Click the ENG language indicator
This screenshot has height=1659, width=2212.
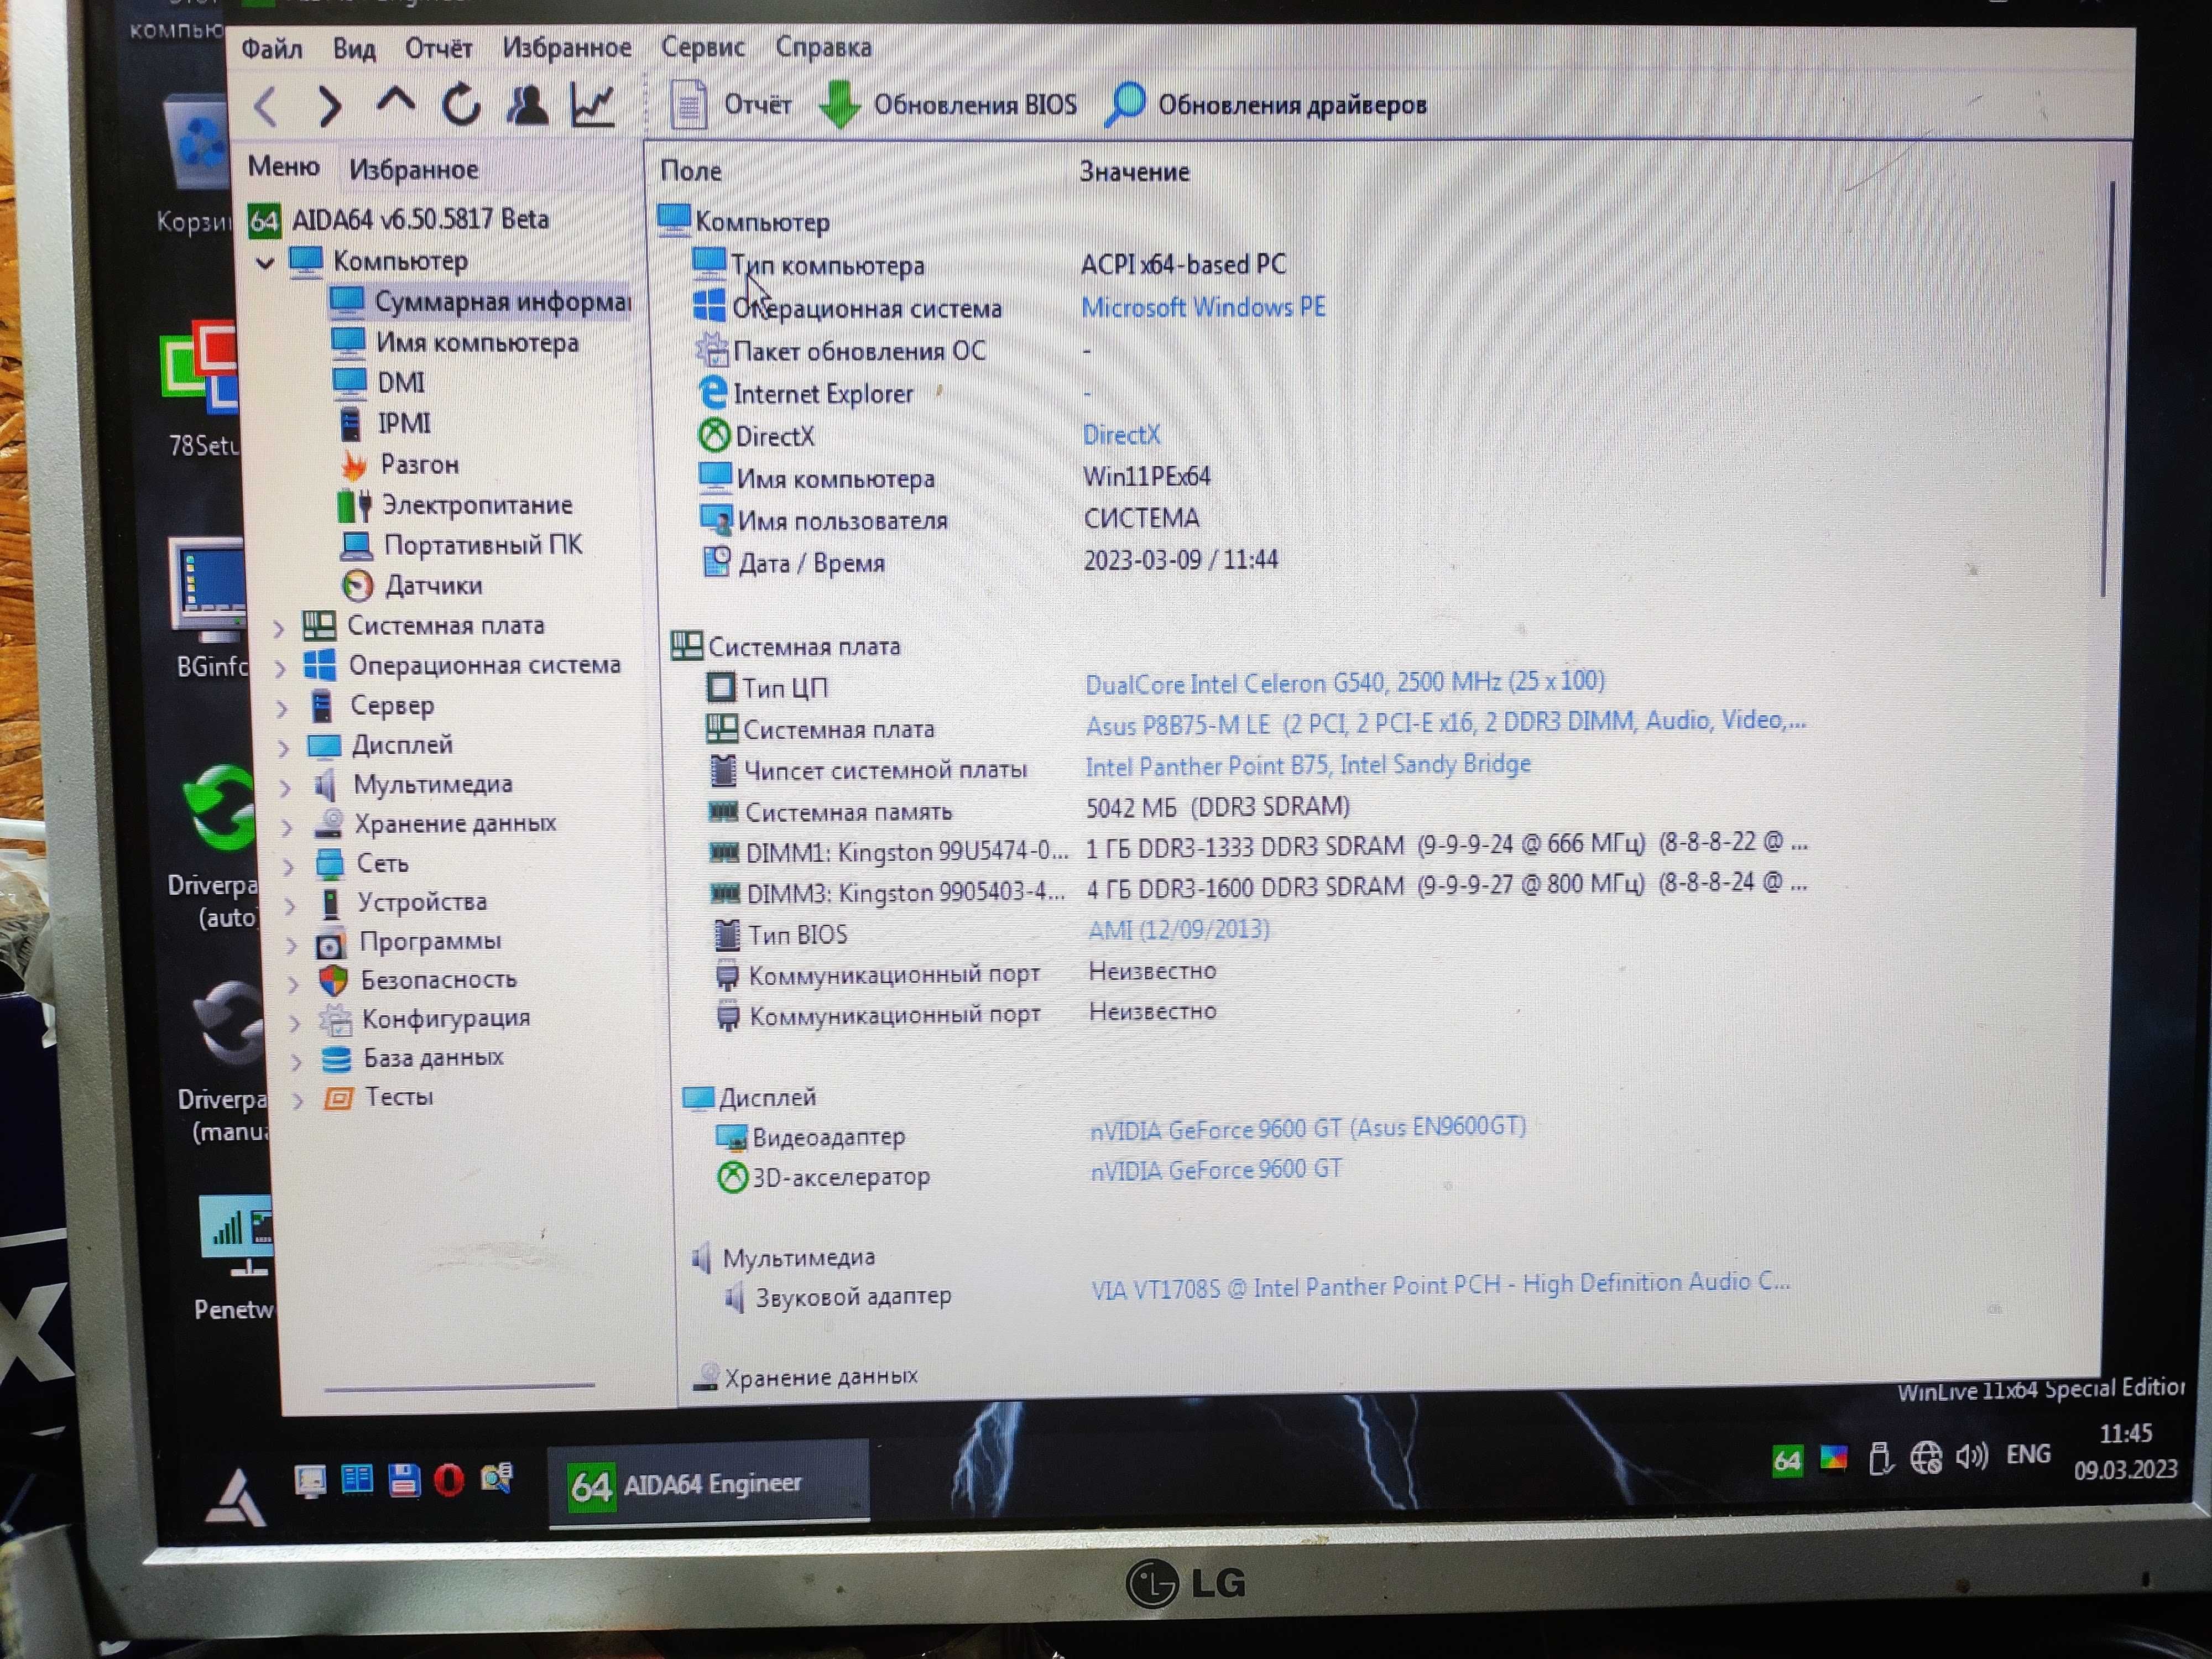tap(2028, 1454)
